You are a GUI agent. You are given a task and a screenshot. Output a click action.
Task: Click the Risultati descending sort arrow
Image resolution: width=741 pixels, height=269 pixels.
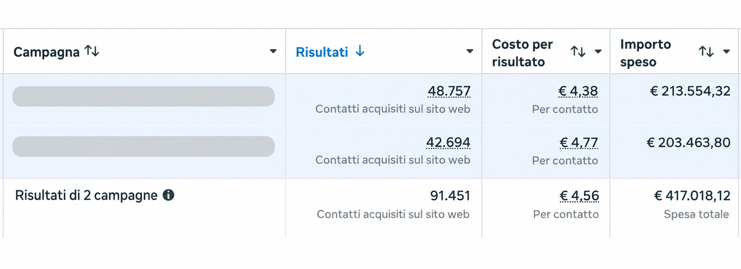pos(360,51)
